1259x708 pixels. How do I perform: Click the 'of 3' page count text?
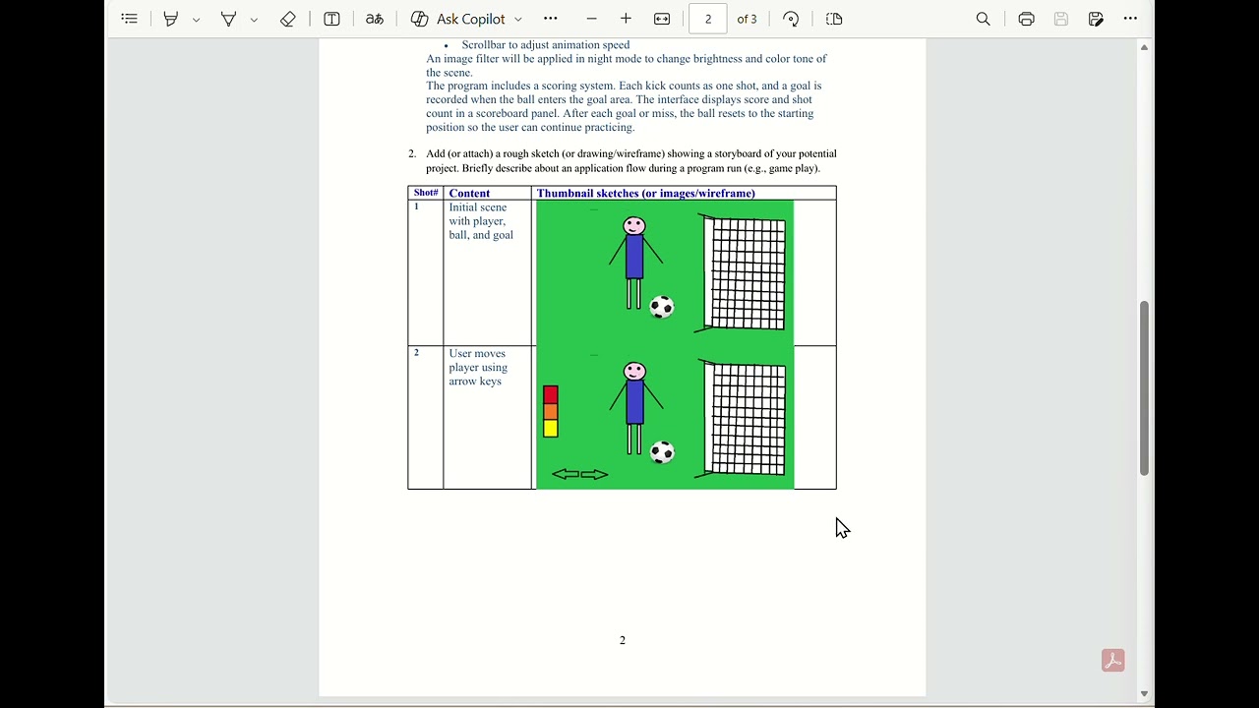point(748,19)
